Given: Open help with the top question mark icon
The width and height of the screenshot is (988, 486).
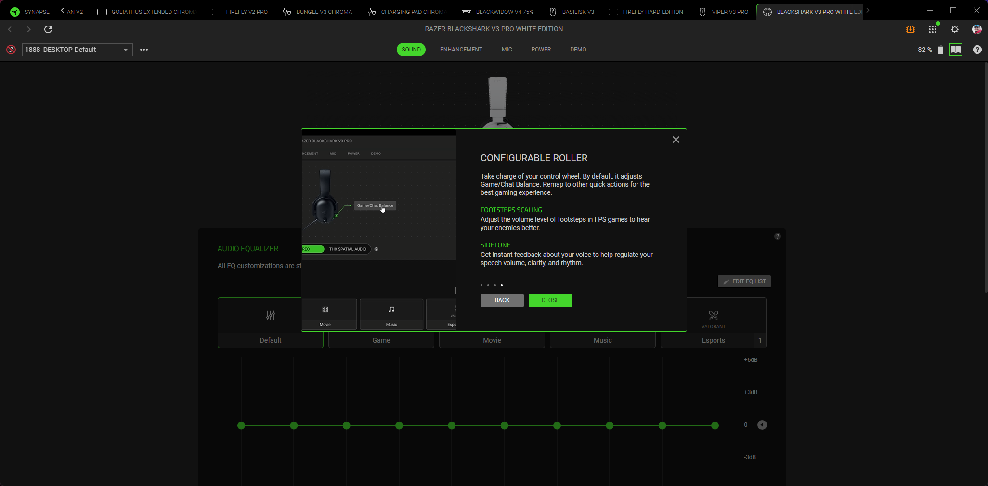Looking at the screenshot, I should coord(977,50).
